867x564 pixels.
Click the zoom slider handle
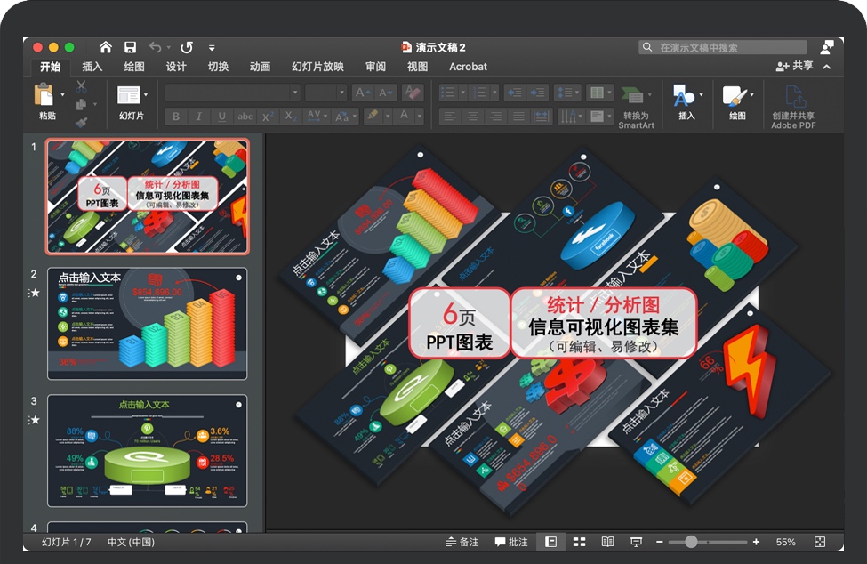click(x=691, y=542)
